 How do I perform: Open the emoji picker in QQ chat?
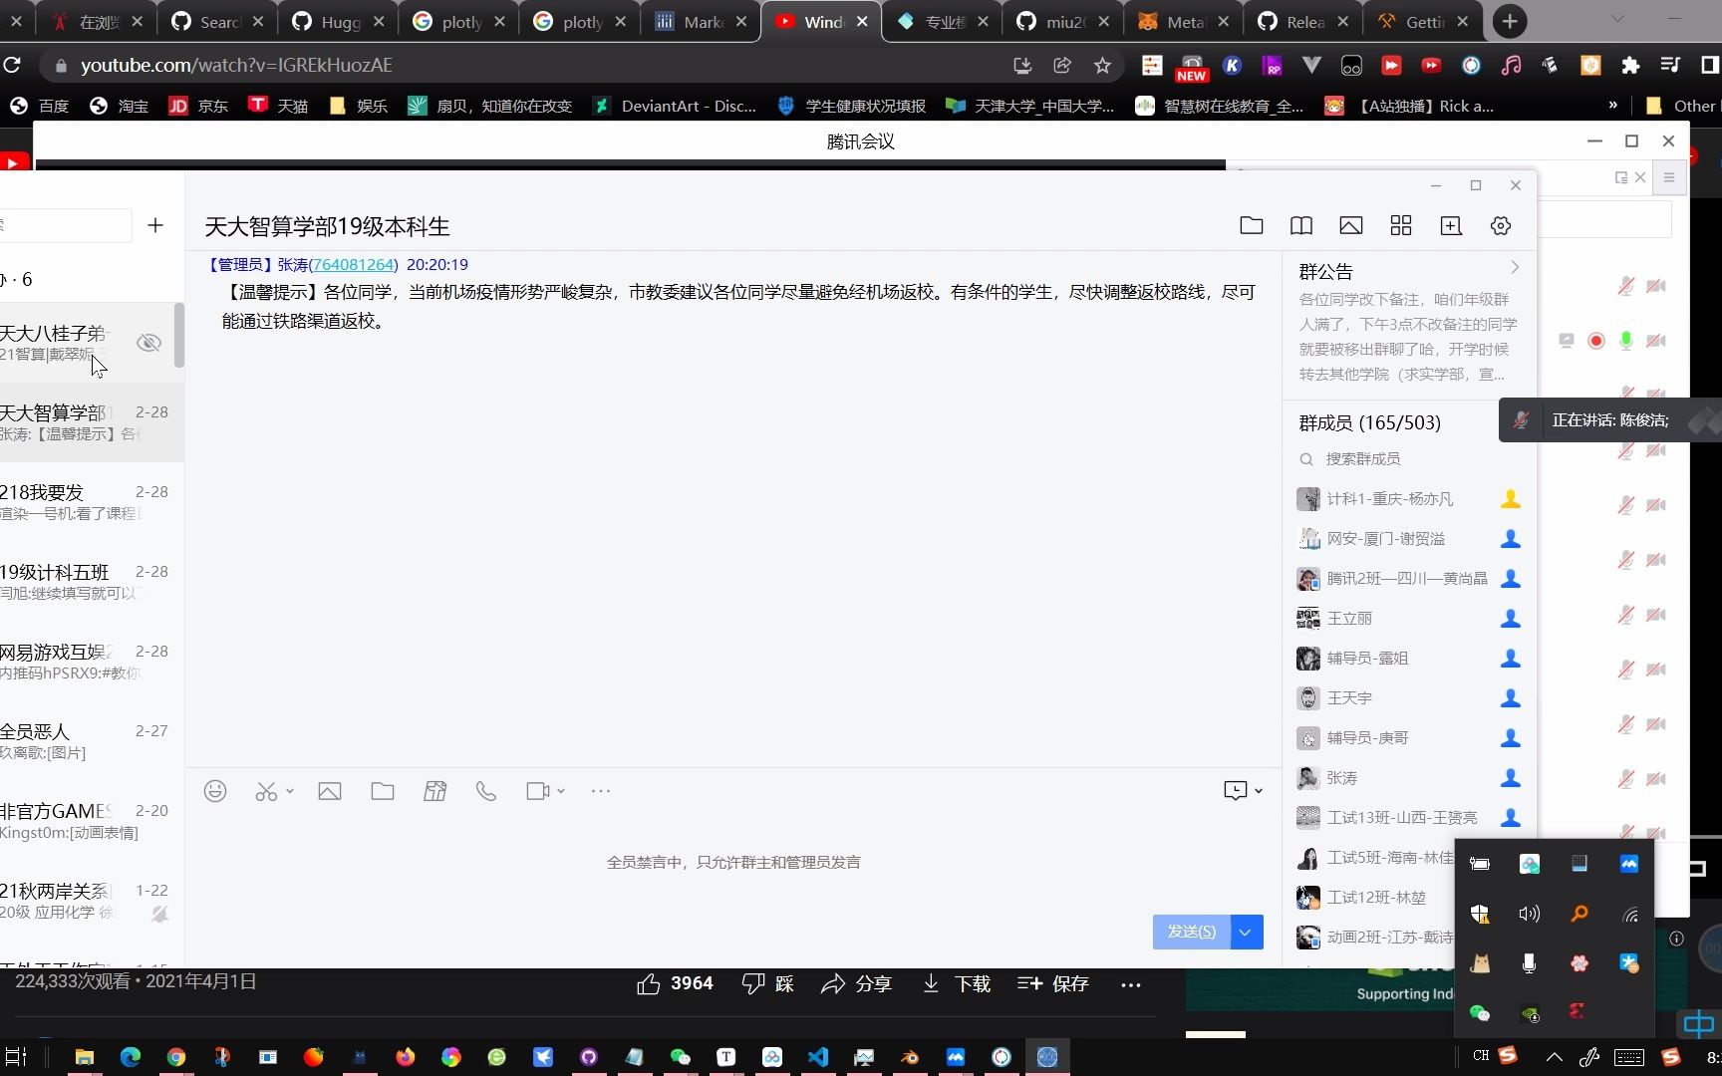tap(215, 790)
